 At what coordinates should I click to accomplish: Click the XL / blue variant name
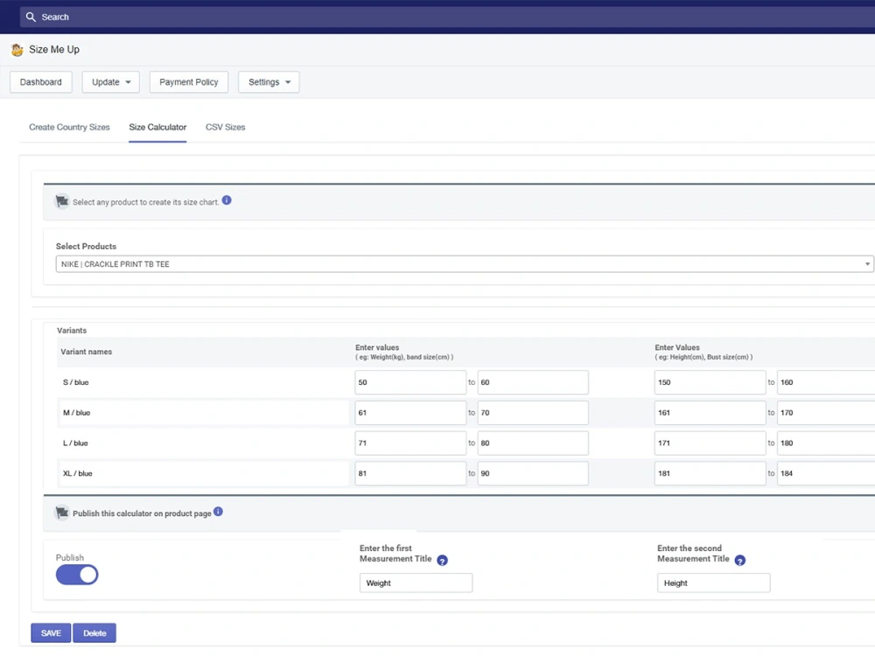[x=78, y=473]
